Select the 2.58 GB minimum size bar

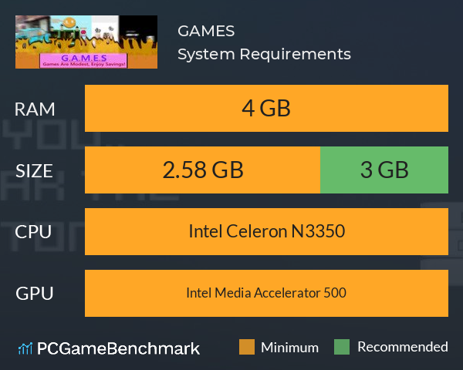point(202,170)
